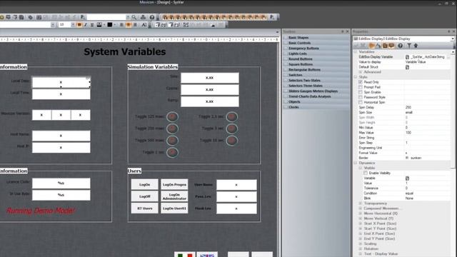Toggle the Bold formatting icon
457x257 pixels.
point(79,25)
